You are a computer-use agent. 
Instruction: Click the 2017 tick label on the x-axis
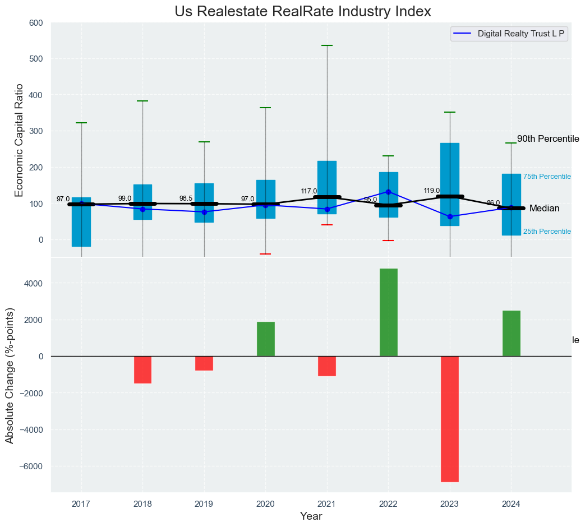(x=81, y=504)
